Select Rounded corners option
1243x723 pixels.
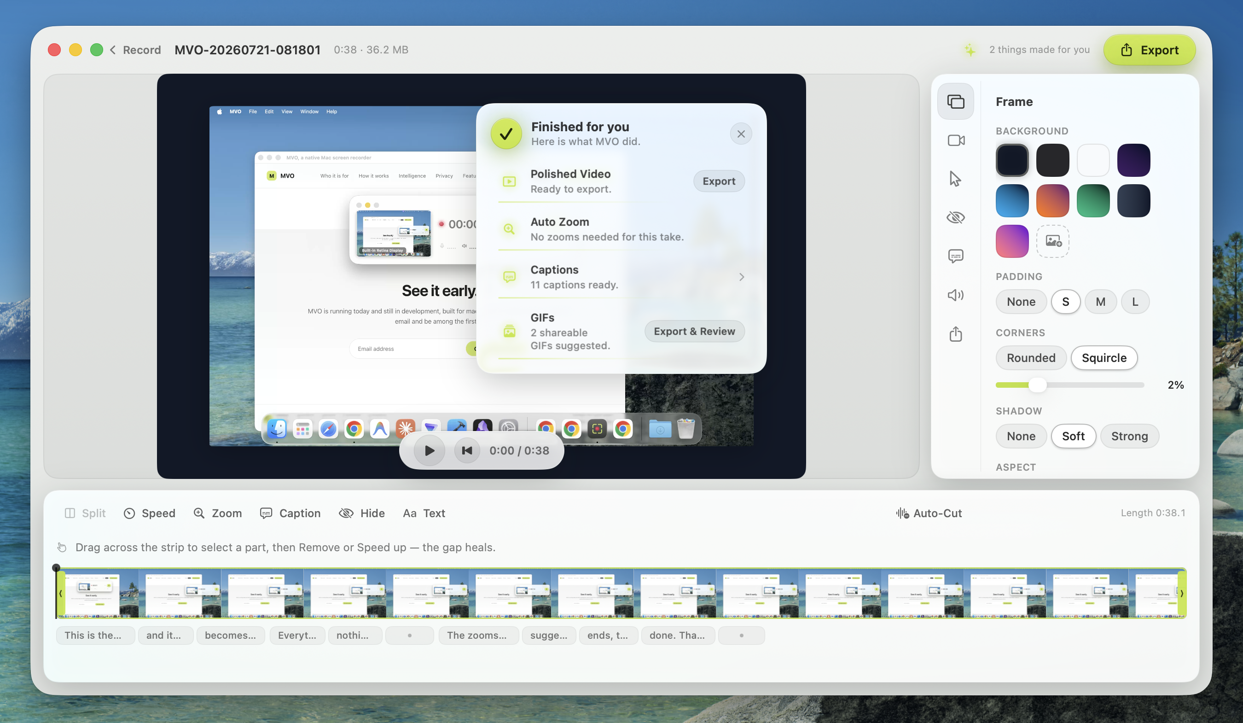coord(1031,358)
